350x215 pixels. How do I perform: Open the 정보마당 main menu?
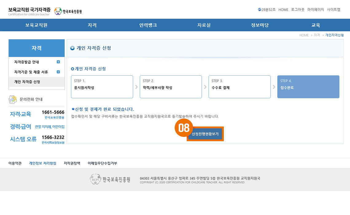click(x=260, y=25)
